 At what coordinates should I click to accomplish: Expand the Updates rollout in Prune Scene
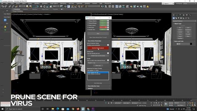[x=90, y=88]
